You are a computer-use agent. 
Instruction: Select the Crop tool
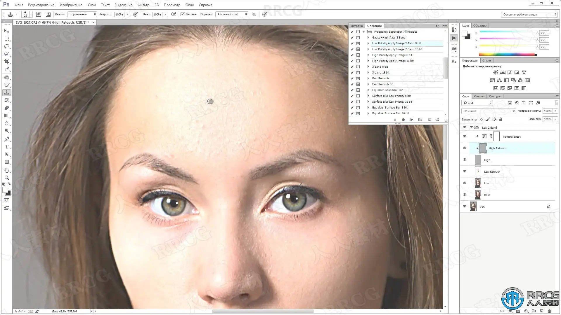coord(6,62)
